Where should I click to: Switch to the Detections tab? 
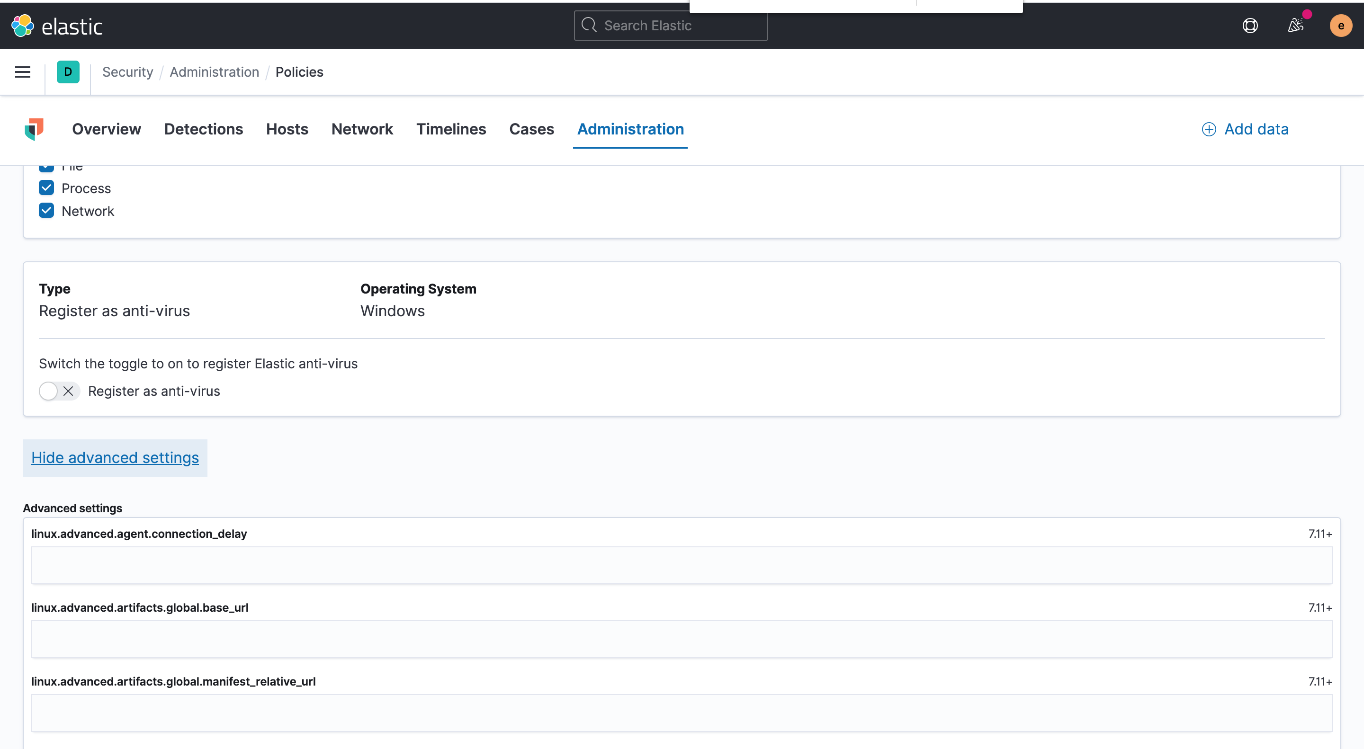(203, 129)
